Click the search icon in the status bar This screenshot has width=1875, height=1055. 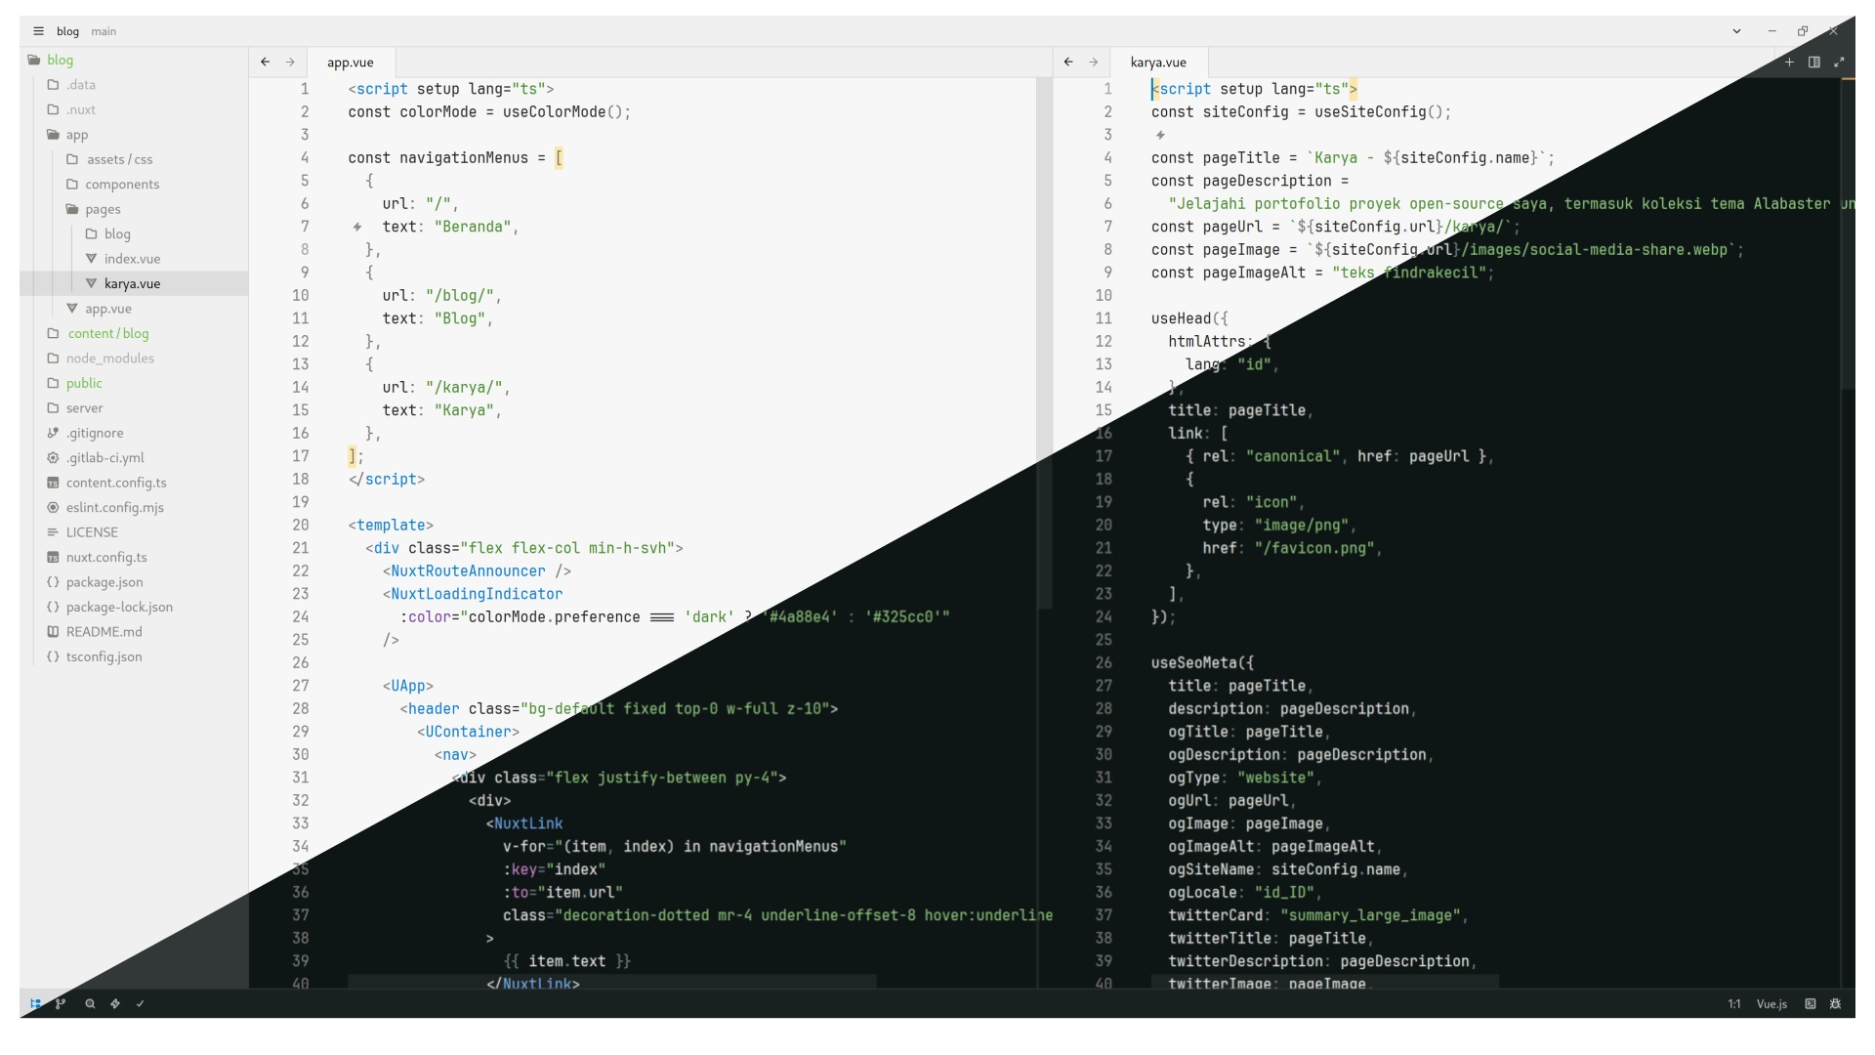point(90,1003)
